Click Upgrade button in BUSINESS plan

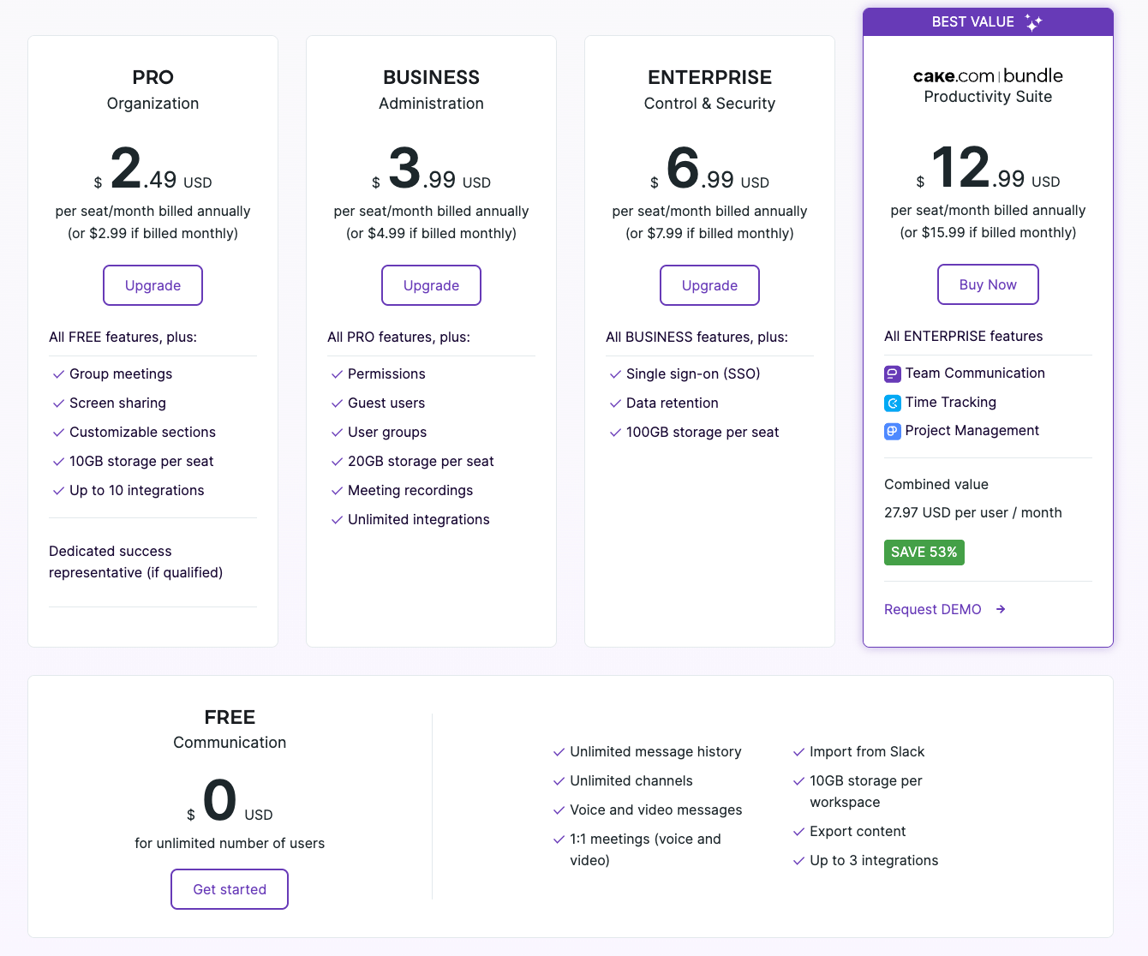point(431,285)
